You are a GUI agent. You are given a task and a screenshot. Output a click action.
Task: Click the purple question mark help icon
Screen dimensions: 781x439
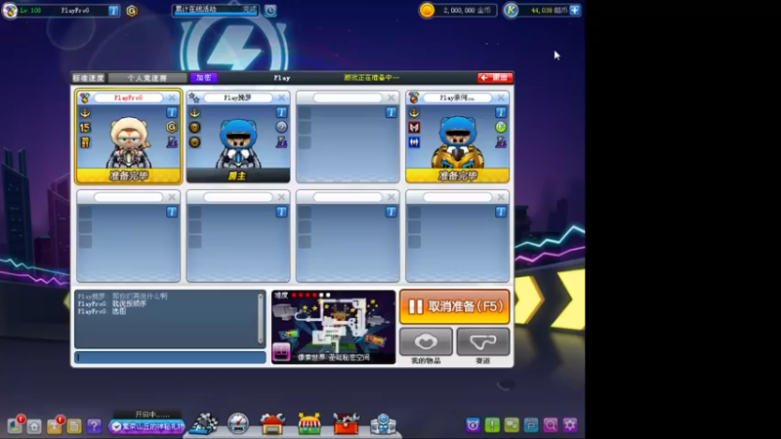tap(94, 426)
